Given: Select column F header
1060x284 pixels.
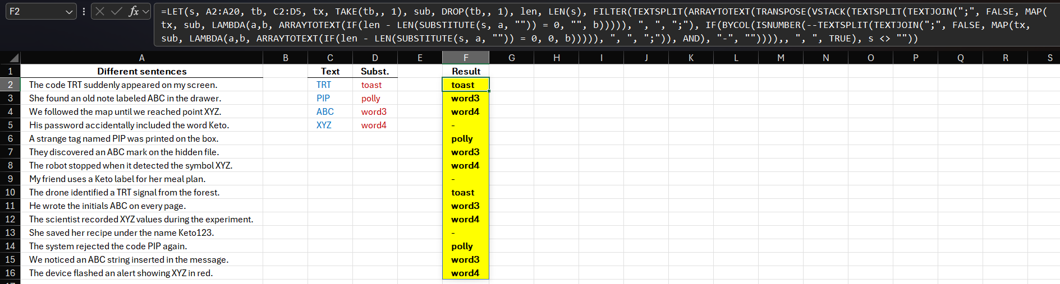Looking at the screenshot, I should (x=466, y=58).
